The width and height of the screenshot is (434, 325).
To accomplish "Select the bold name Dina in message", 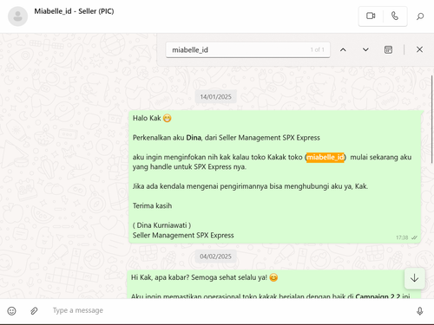I will pyautogui.click(x=194, y=138).
